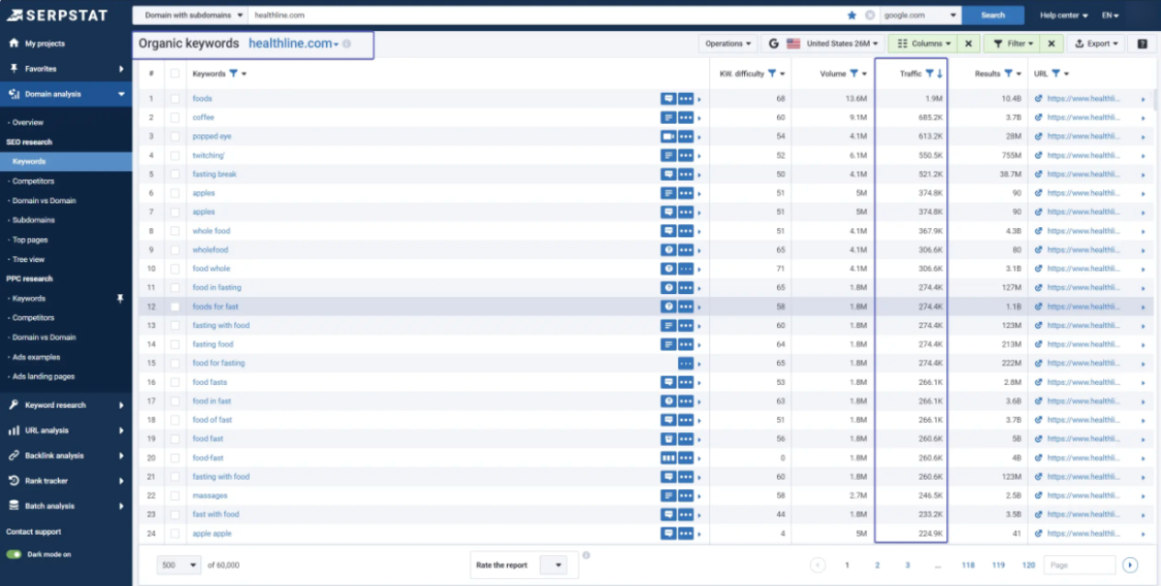Image resolution: width=1161 pixels, height=586 pixels.
Task: Check the checkbox for the foods row
Action: coord(174,99)
